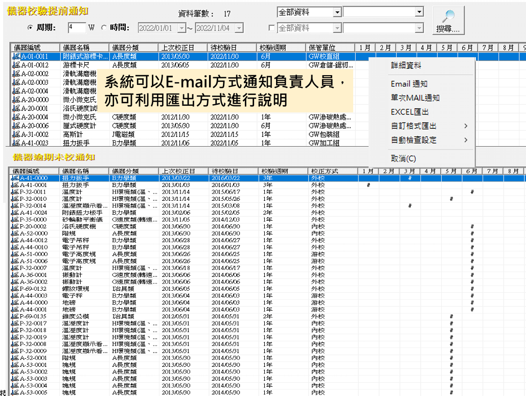
Task: Click the row icon for A-36-0001
Action: point(15,275)
